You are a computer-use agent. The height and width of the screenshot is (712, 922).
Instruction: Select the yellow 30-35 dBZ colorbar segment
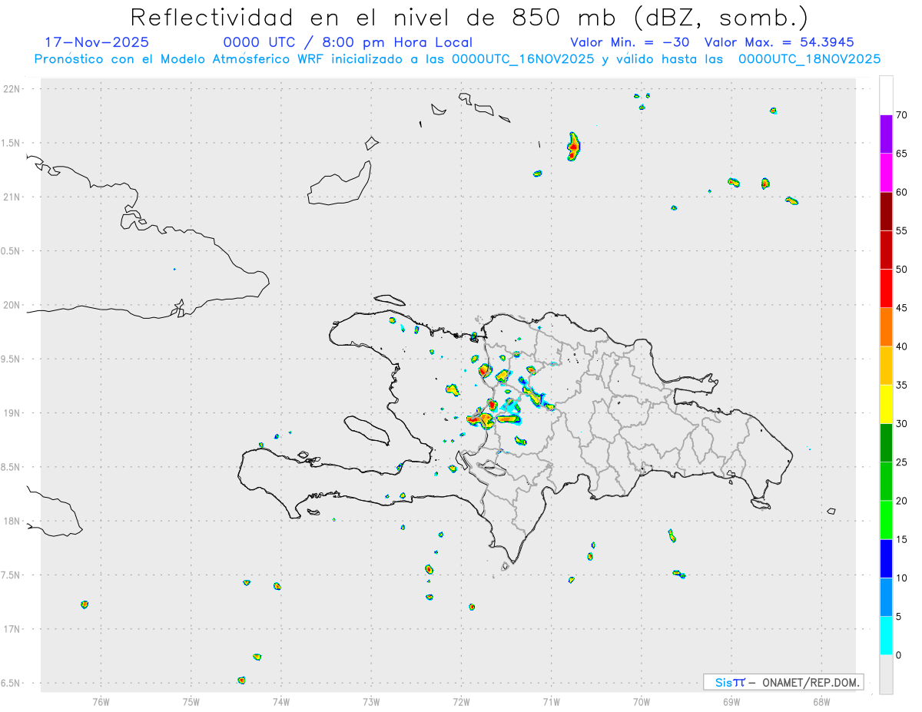[886, 404]
